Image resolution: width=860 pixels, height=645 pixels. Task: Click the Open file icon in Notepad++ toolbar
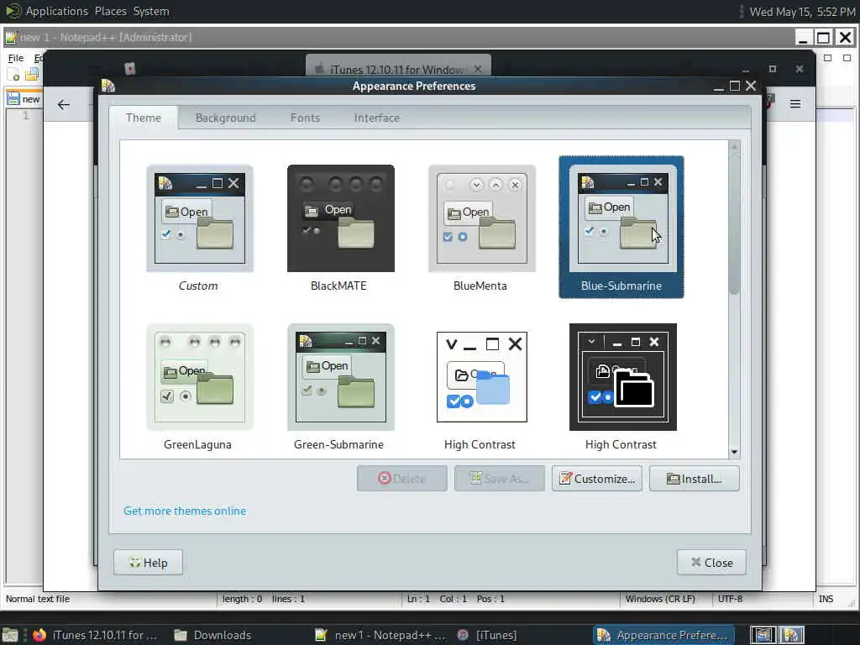pos(32,75)
